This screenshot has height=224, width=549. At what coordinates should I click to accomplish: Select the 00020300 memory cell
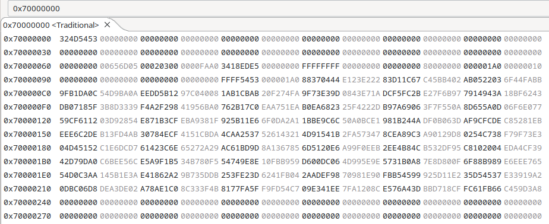tap(159, 66)
